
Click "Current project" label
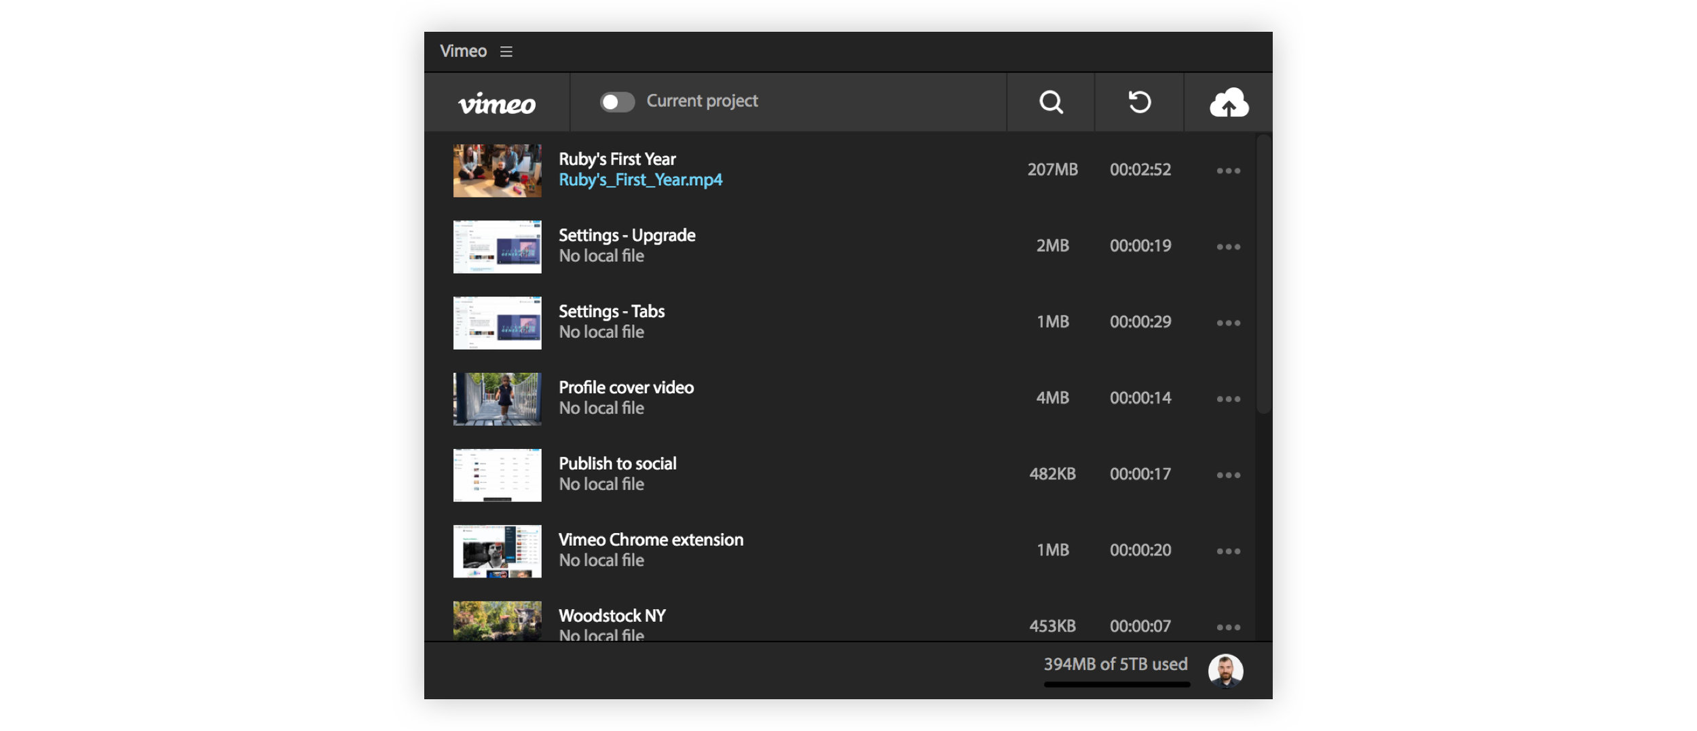point(702,101)
